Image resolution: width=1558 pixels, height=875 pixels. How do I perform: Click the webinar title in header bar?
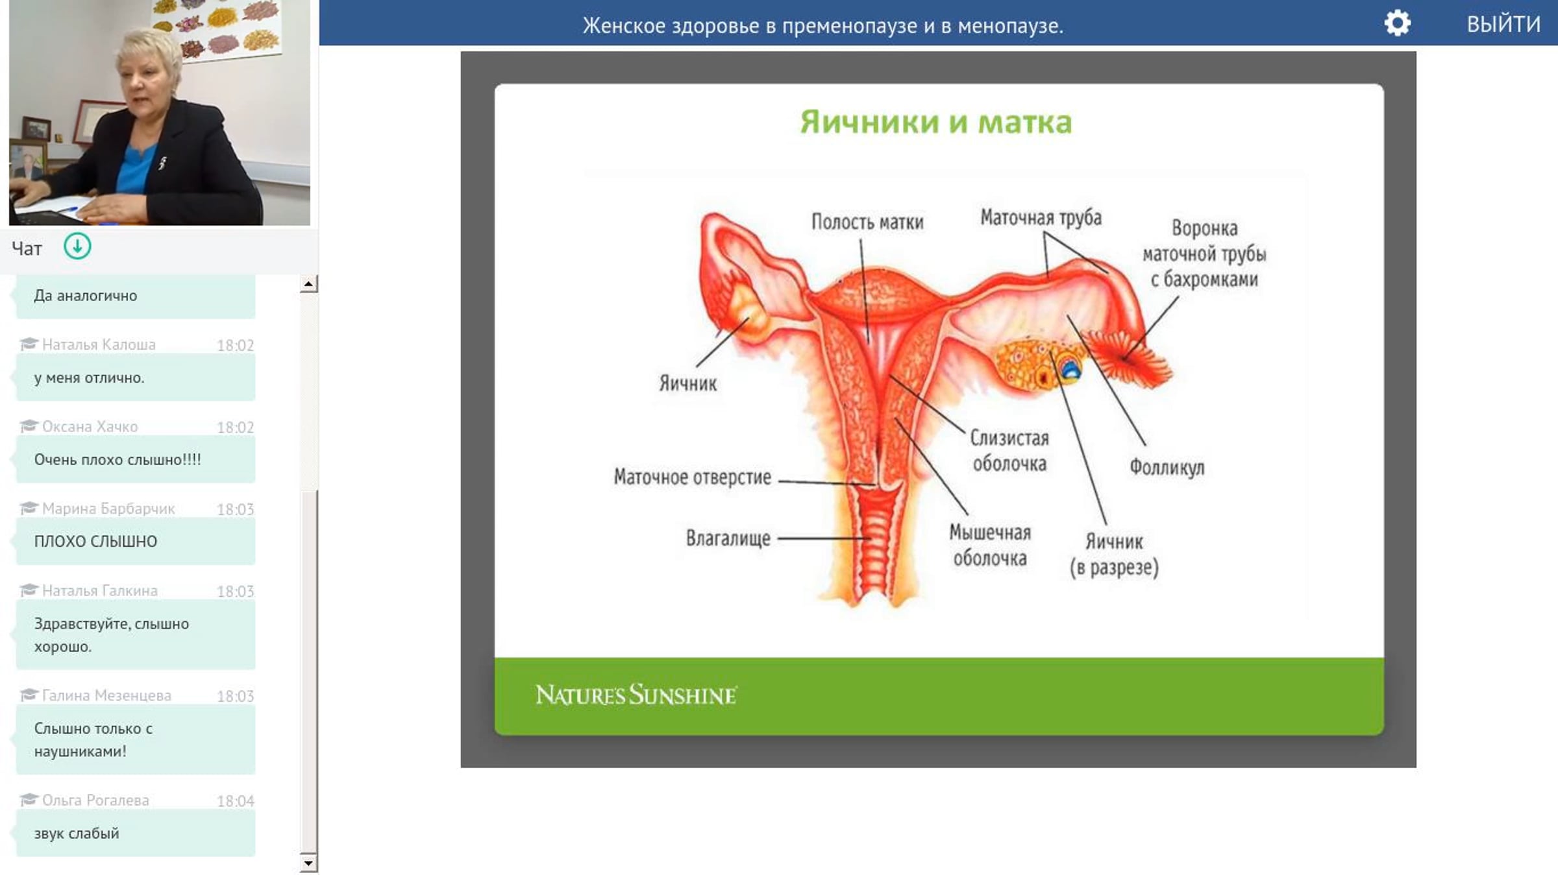822,25
